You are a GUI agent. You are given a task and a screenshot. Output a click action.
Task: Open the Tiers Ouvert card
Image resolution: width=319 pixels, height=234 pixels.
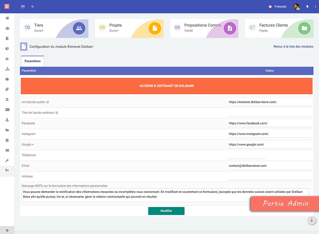(x=54, y=28)
